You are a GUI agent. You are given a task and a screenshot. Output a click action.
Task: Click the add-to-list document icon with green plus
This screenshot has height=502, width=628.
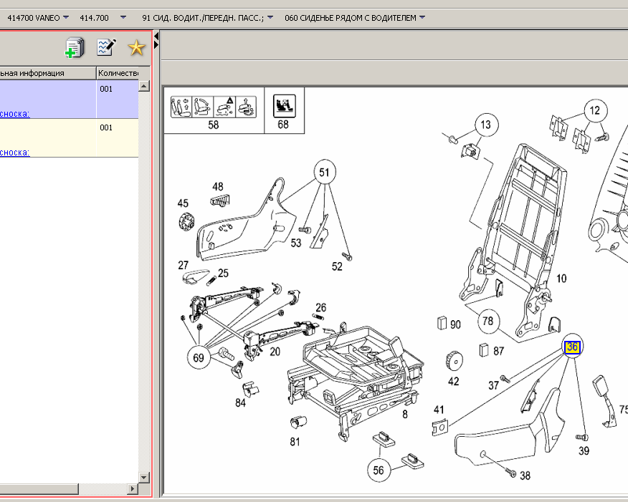[75, 48]
